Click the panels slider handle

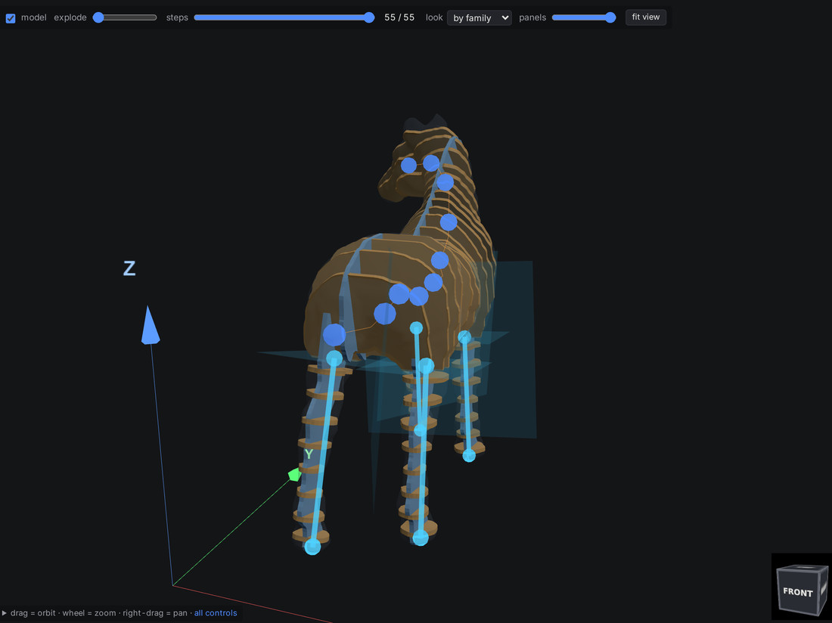tap(610, 17)
